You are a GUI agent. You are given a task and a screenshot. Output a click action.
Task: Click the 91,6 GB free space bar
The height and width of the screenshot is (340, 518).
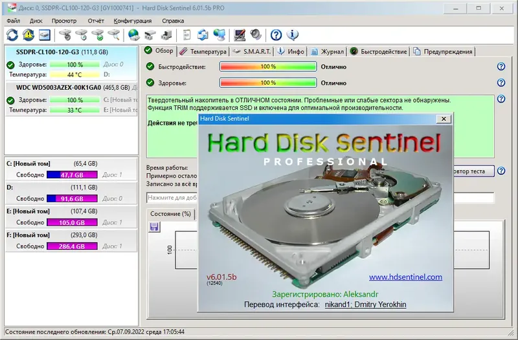click(72, 198)
